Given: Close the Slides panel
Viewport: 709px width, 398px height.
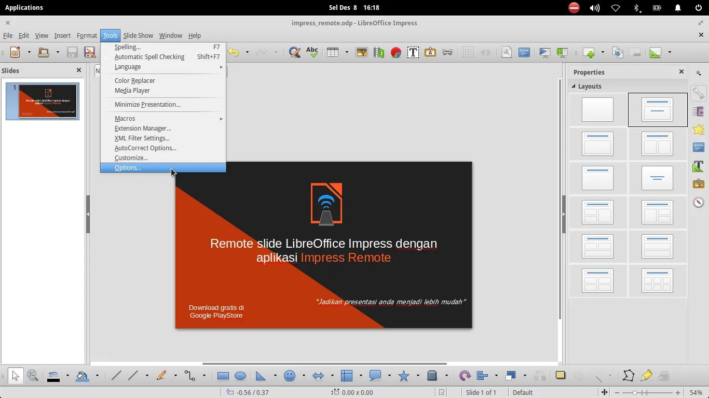Looking at the screenshot, I should [79, 70].
